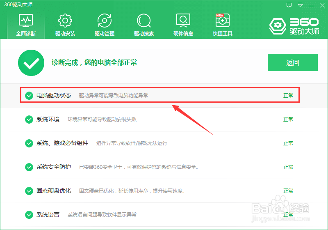Open 驱动管理 tab
328x230 pixels.
coord(105,25)
